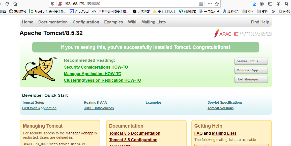This screenshot has height=146, width=291.
Task: Open Clustering/Session Replication HOW-TO link
Action: point(102,80)
